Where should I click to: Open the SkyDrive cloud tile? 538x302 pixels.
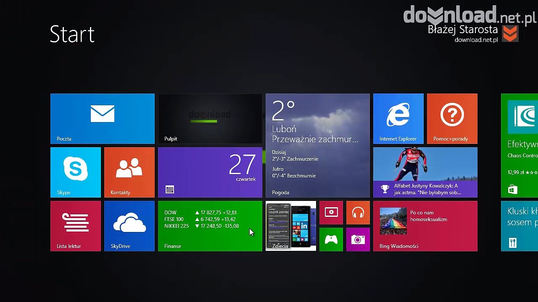129,226
